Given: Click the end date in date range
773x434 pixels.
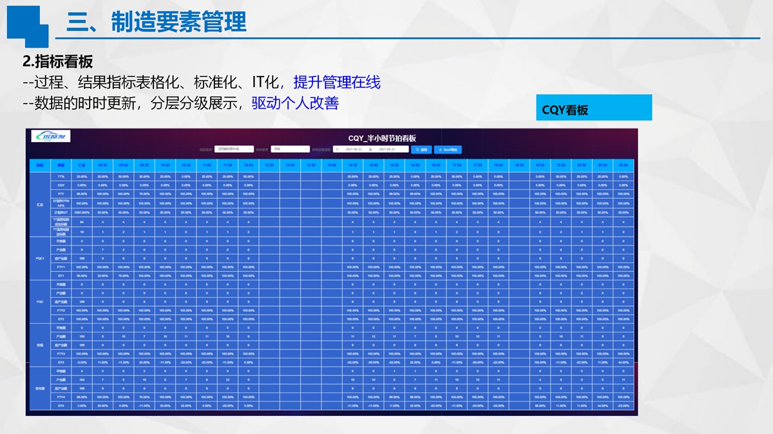Looking at the screenshot, I should [x=390, y=149].
